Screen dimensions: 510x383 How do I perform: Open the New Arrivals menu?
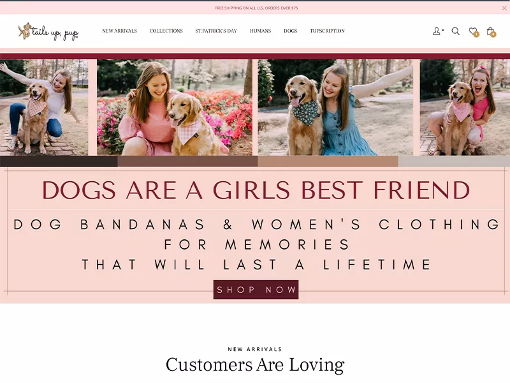119,31
